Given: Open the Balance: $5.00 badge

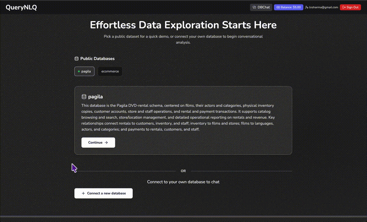Looking at the screenshot, I should point(288,7).
